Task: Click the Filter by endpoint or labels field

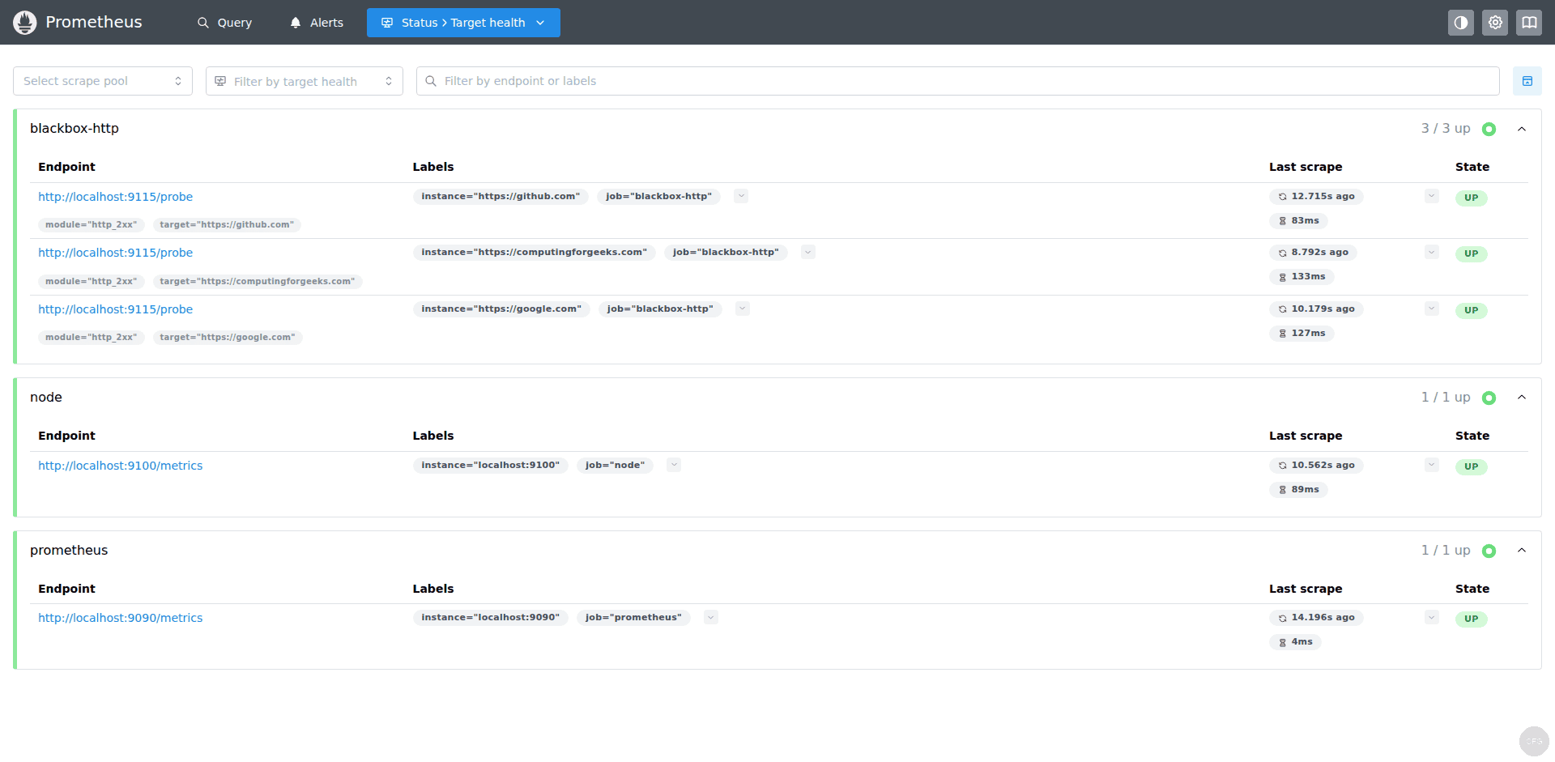Action: (x=729, y=81)
